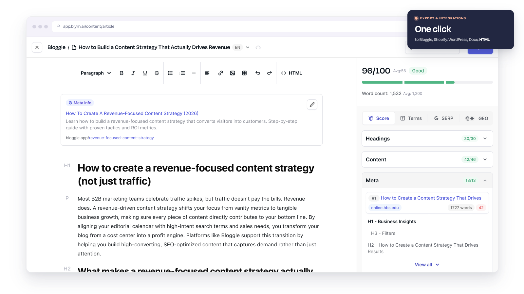Screen dimensions: 524x294
Task: Click the meta description text 'Learn how to build'
Action: [x=181, y=124]
